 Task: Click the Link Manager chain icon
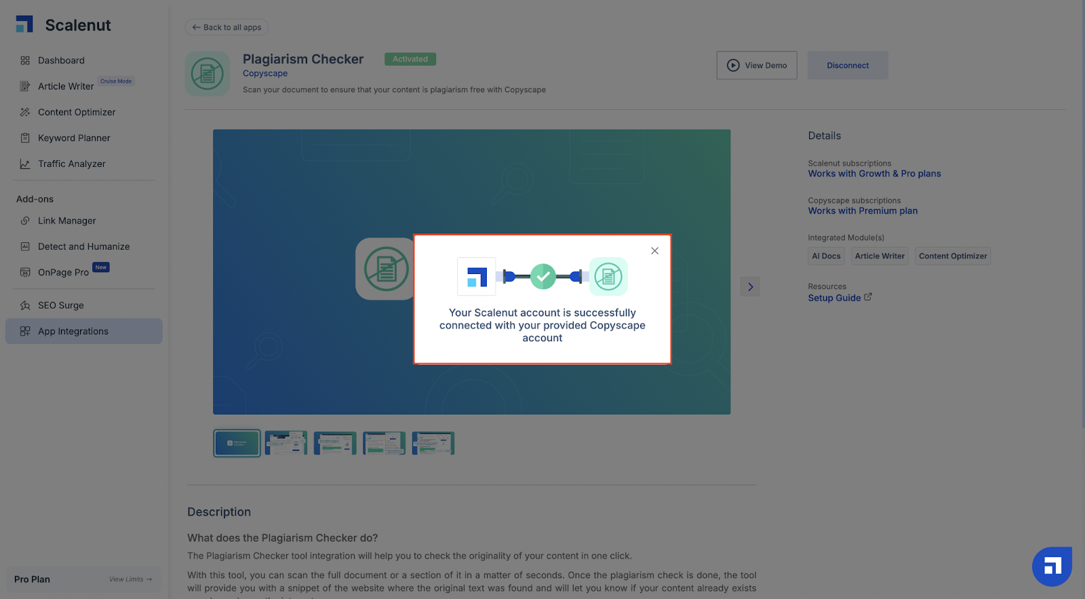25,220
